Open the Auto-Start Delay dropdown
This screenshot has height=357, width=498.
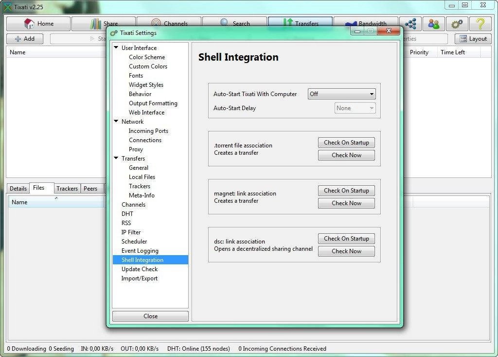355,108
